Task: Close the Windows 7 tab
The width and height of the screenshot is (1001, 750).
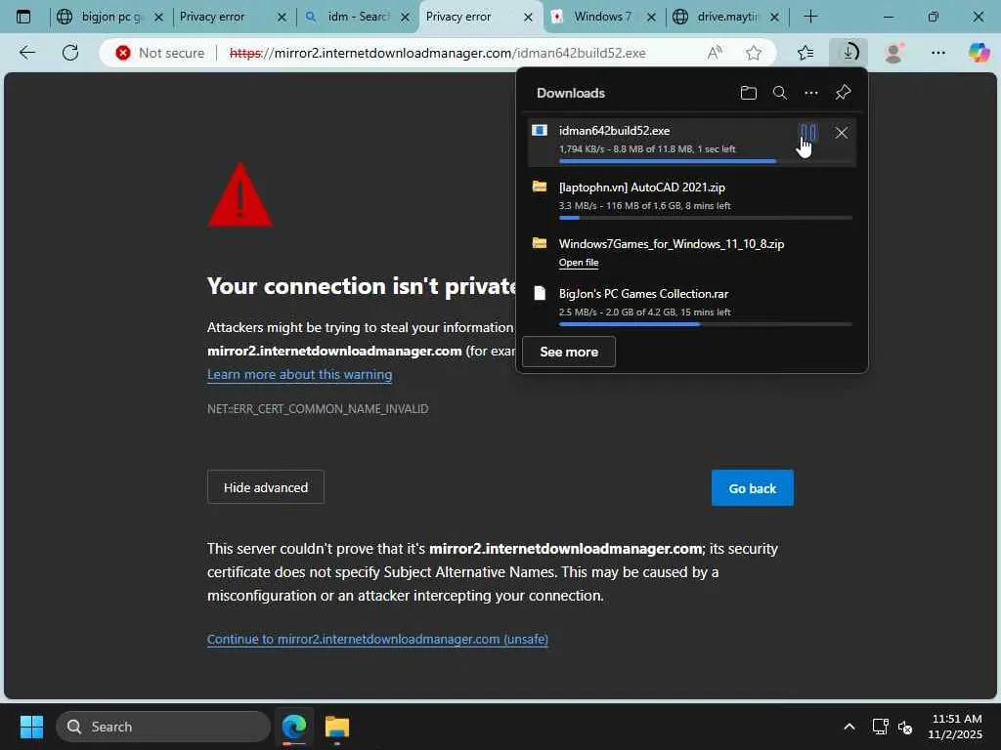Action: click(x=651, y=18)
